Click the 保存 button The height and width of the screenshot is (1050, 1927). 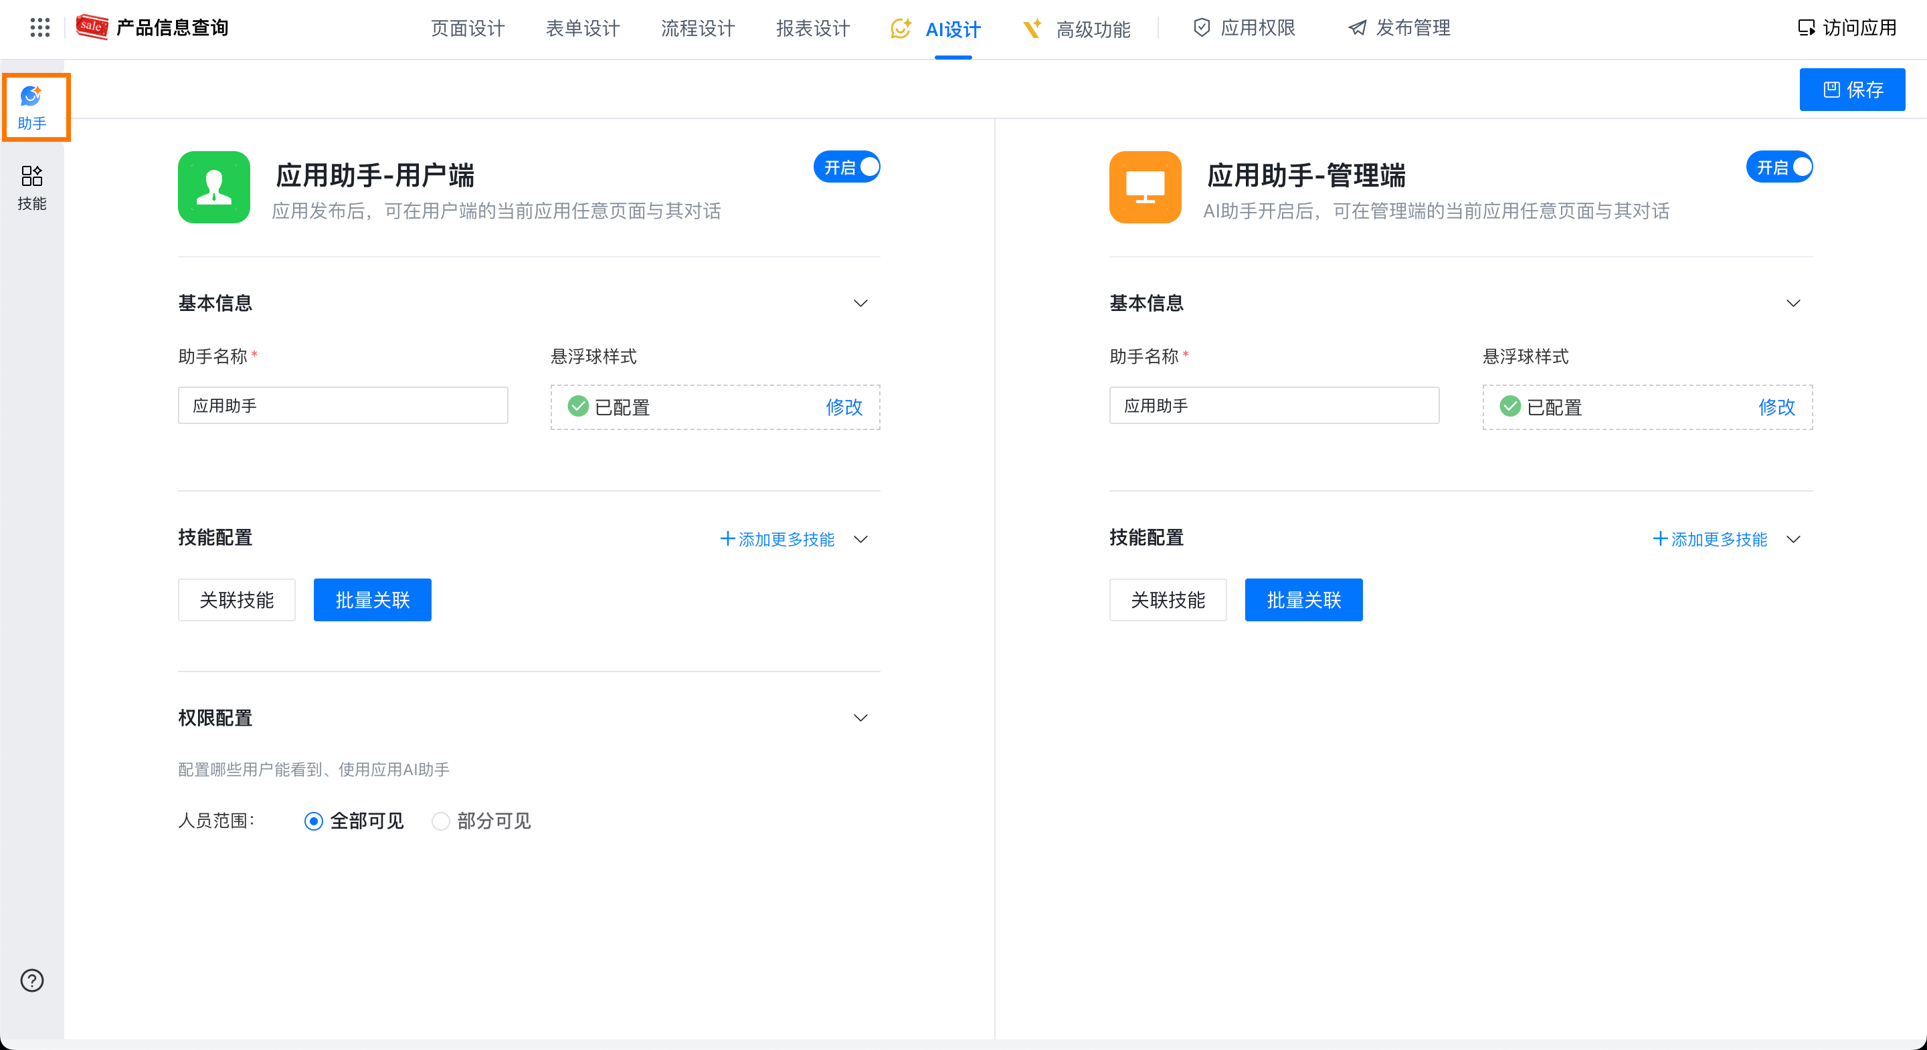coord(1851,90)
